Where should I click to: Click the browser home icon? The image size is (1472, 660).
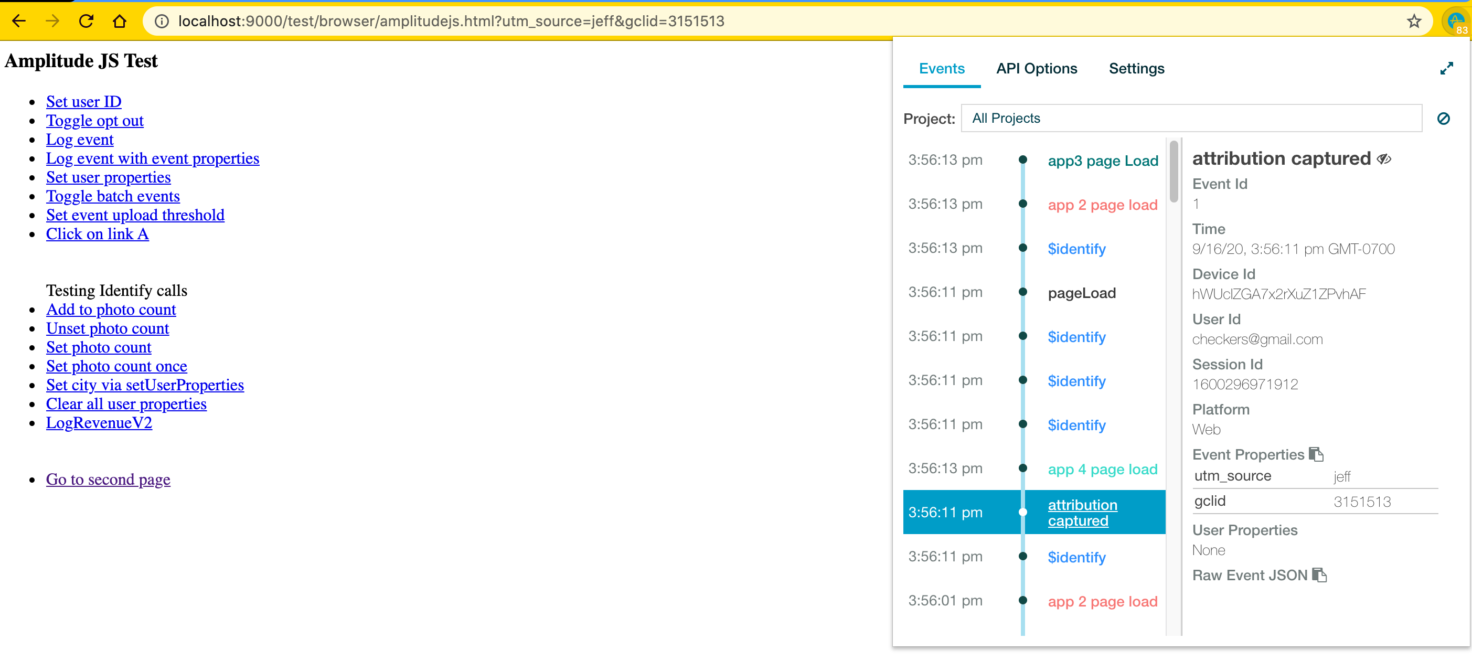click(x=120, y=22)
